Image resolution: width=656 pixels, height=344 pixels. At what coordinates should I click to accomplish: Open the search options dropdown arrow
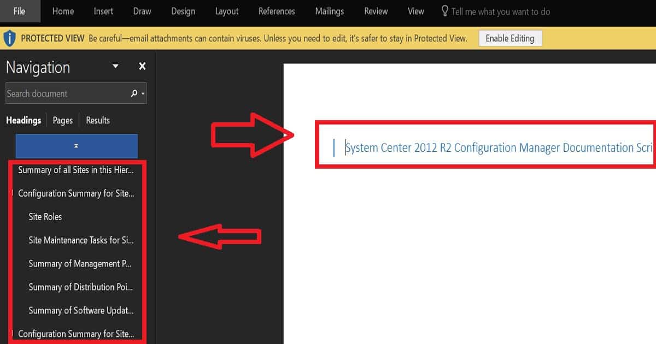click(x=143, y=94)
